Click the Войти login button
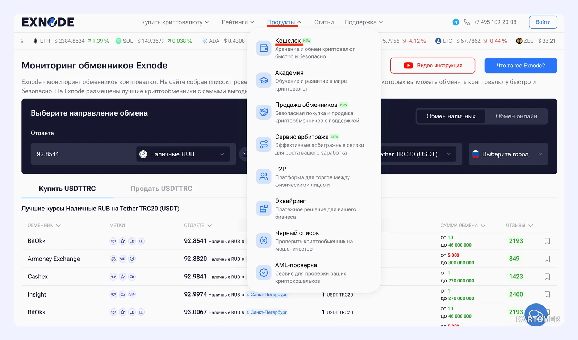 [543, 22]
